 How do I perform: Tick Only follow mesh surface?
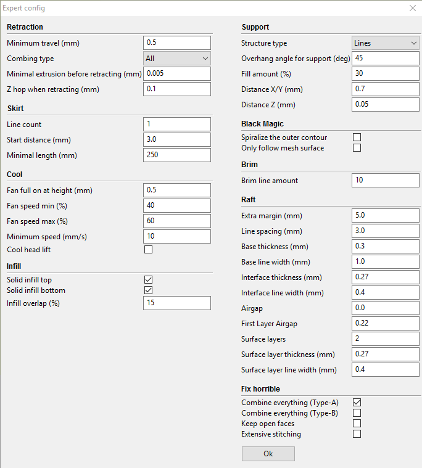tap(357, 148)
